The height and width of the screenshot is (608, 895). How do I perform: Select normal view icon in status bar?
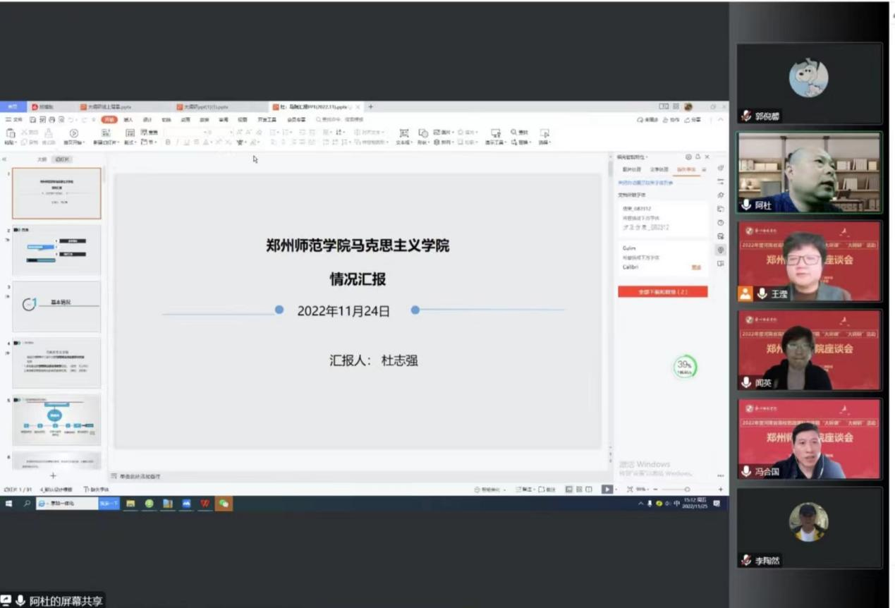(x=568, y=489)
